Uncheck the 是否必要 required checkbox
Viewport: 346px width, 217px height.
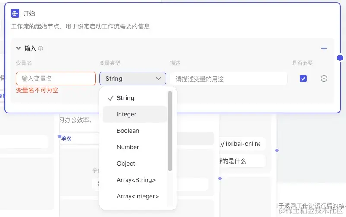tap(303, 79)
